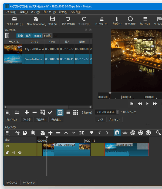Cut the selected clip with scissors icon

point(17,133)
